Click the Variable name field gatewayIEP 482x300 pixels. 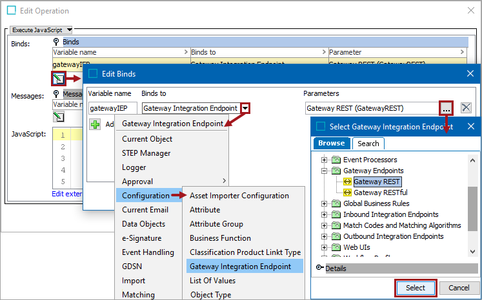[112, 108]
